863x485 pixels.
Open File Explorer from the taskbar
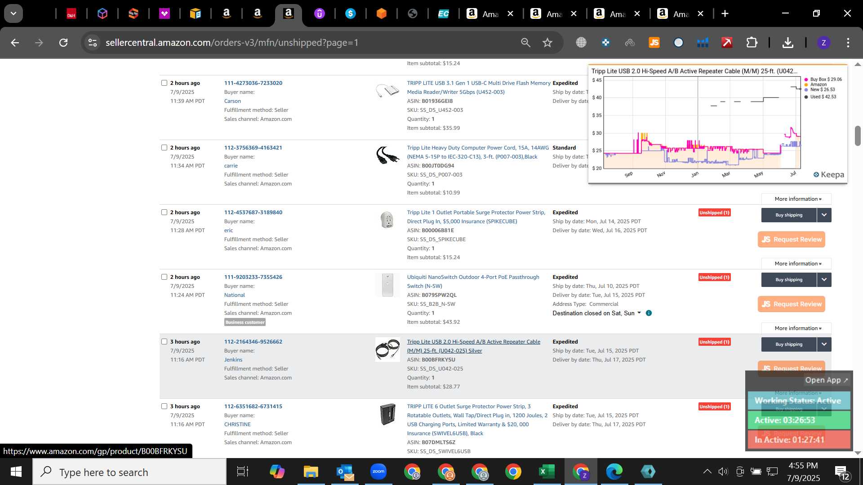311,472
